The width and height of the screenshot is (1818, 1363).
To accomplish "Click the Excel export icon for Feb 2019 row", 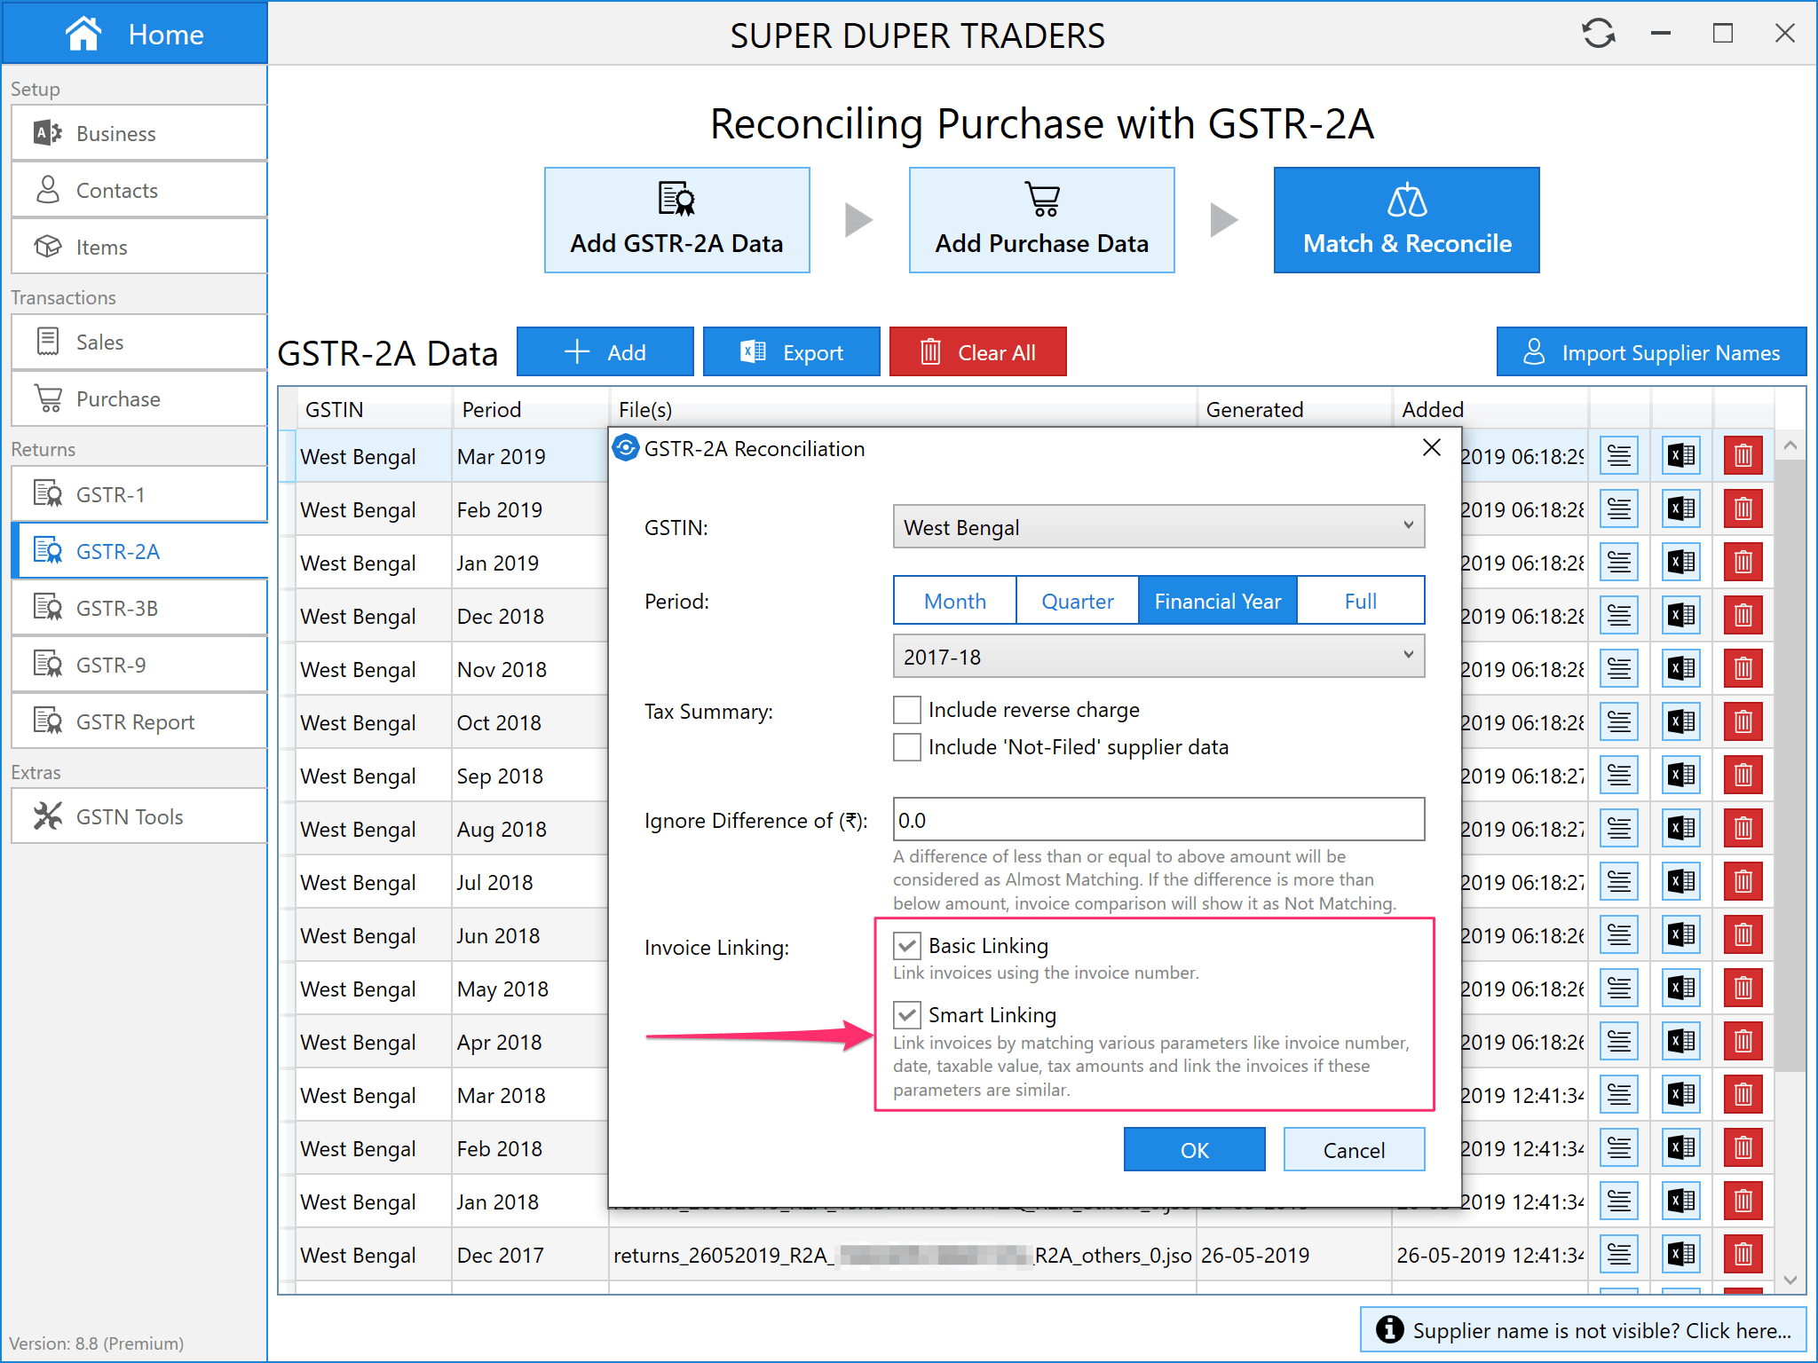I will [x=1680, y=509].
